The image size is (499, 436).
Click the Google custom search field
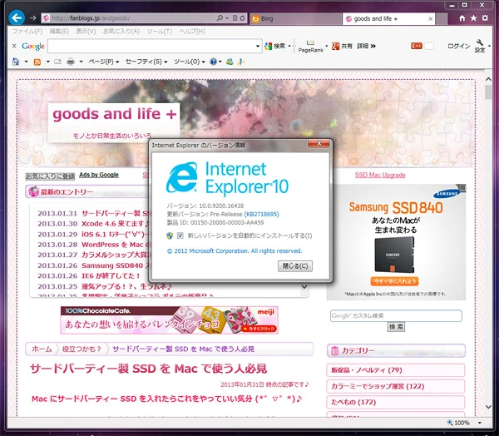click(396, 315)
